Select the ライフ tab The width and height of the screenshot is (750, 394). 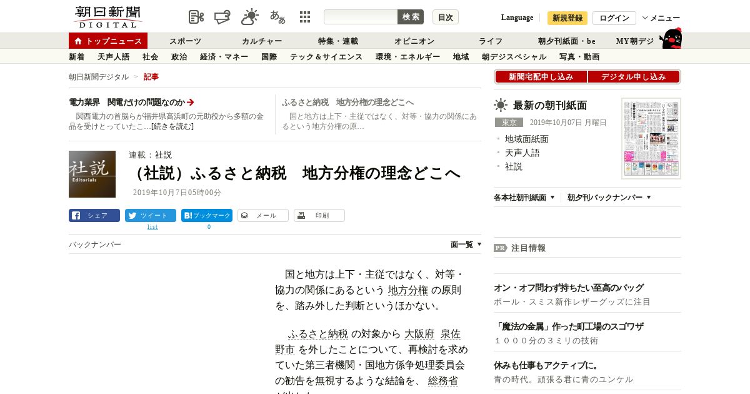491,41
